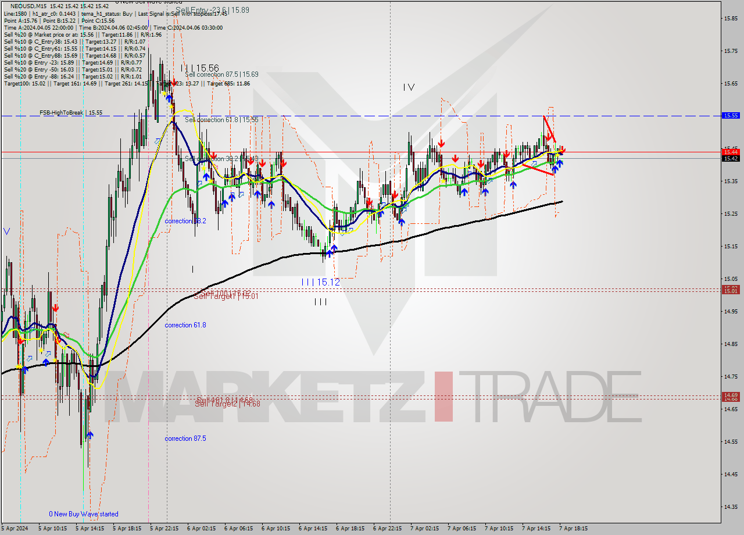Click the 15.85 price axis value

[x=730, y=19]
